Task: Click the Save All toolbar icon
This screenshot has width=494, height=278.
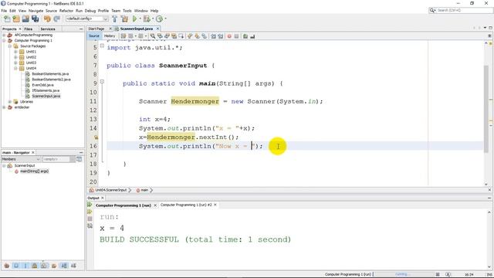Action: coord(35,19)
